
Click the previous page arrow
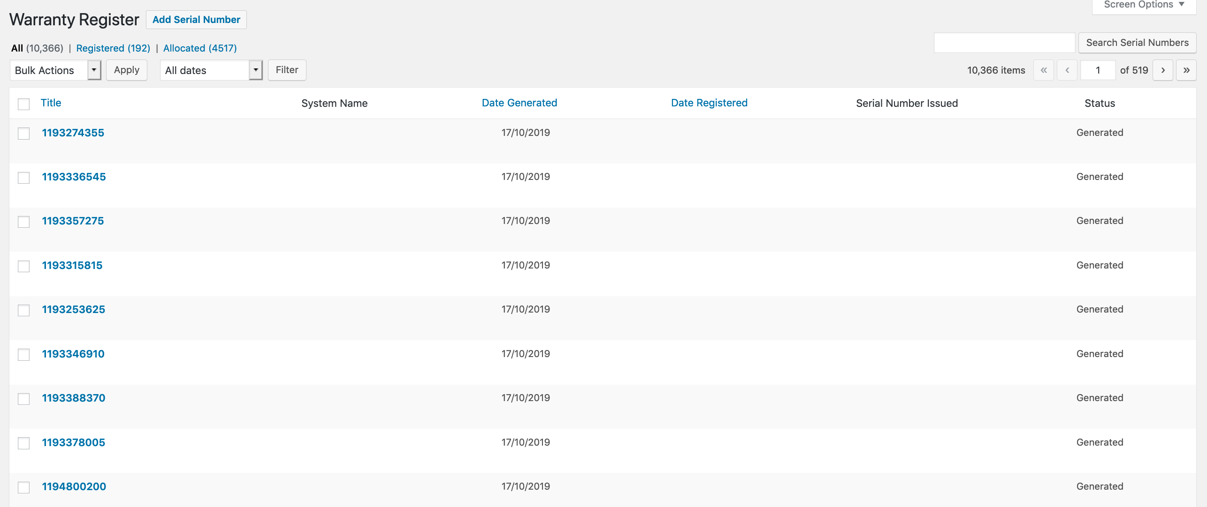[1067, 70]
